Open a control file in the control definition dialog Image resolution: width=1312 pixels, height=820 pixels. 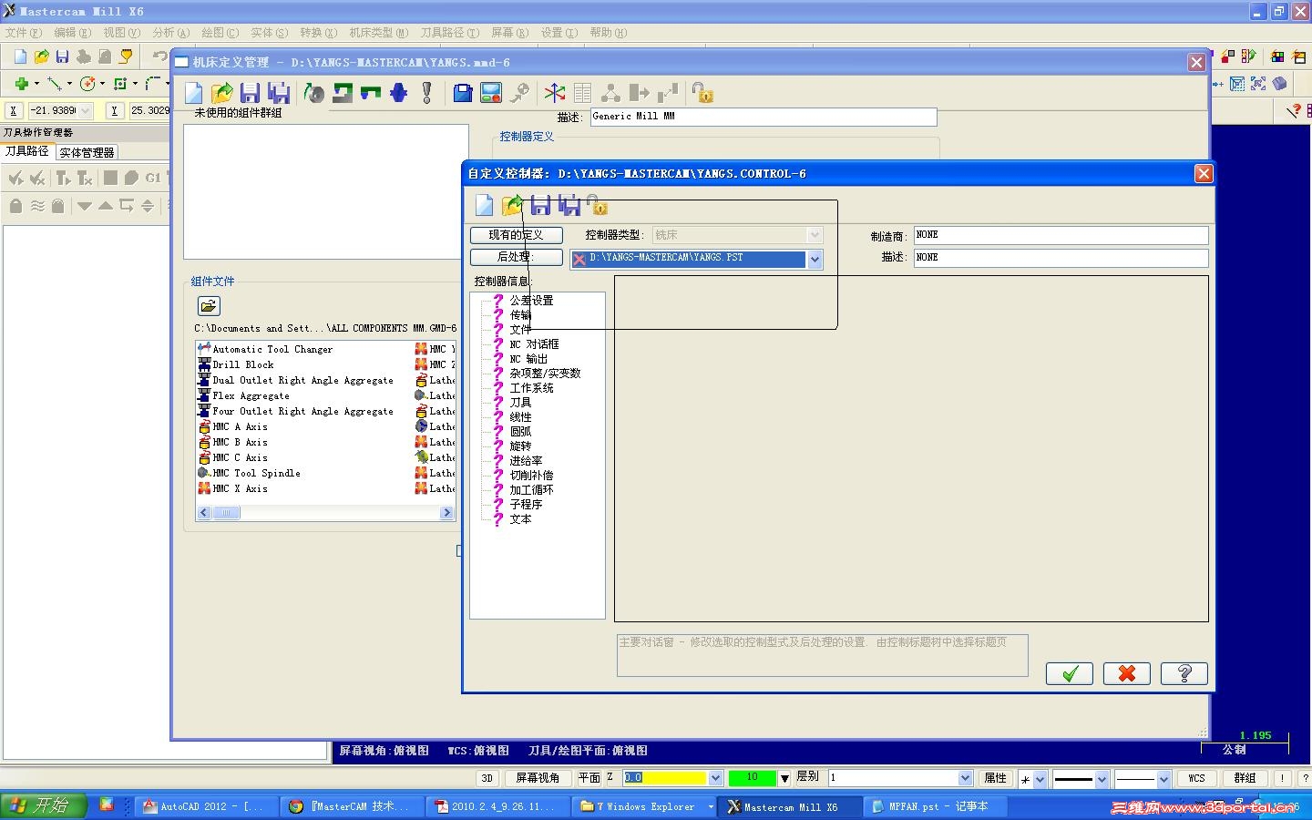click(512, 206)
